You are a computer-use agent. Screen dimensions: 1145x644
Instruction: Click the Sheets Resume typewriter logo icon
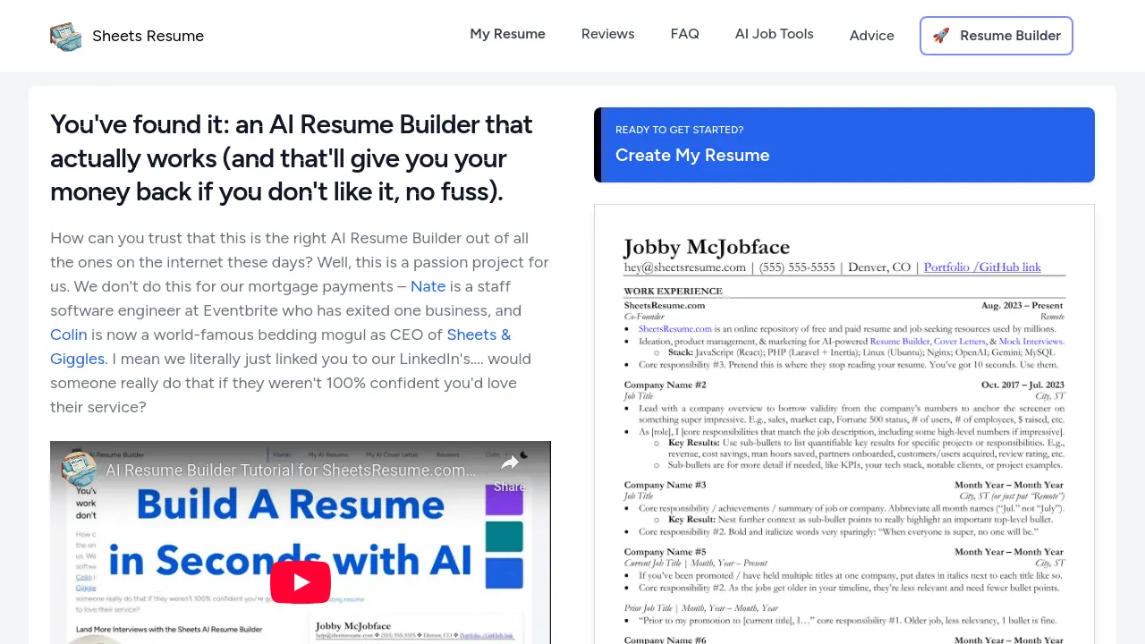pyautogui.click(x=65, y=36)
